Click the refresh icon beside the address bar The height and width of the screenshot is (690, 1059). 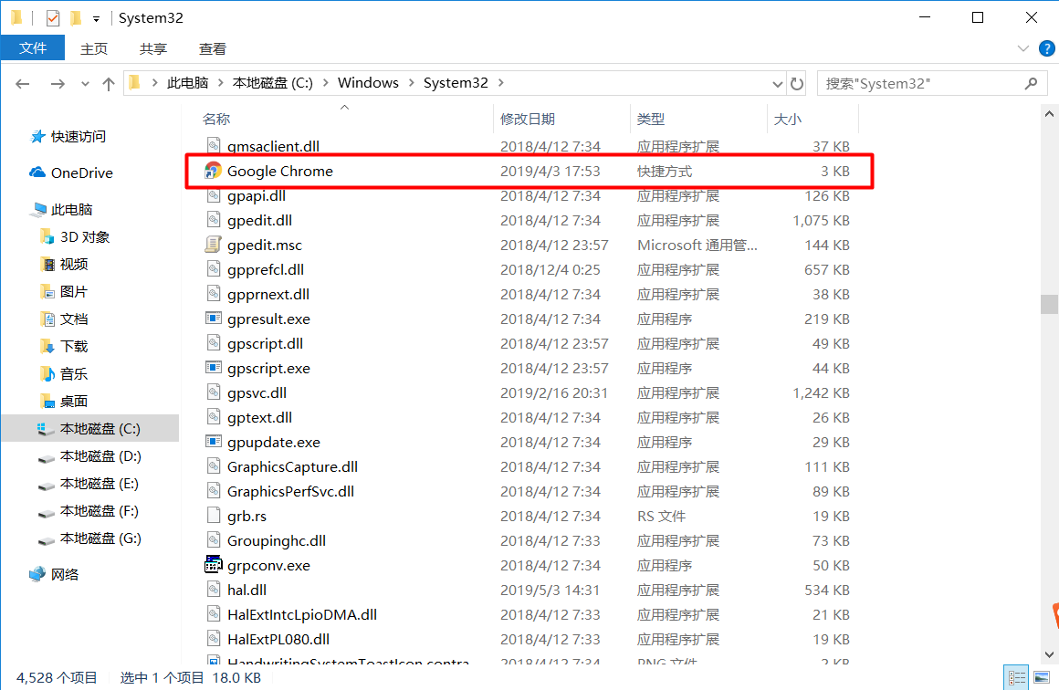pos(796,82)
